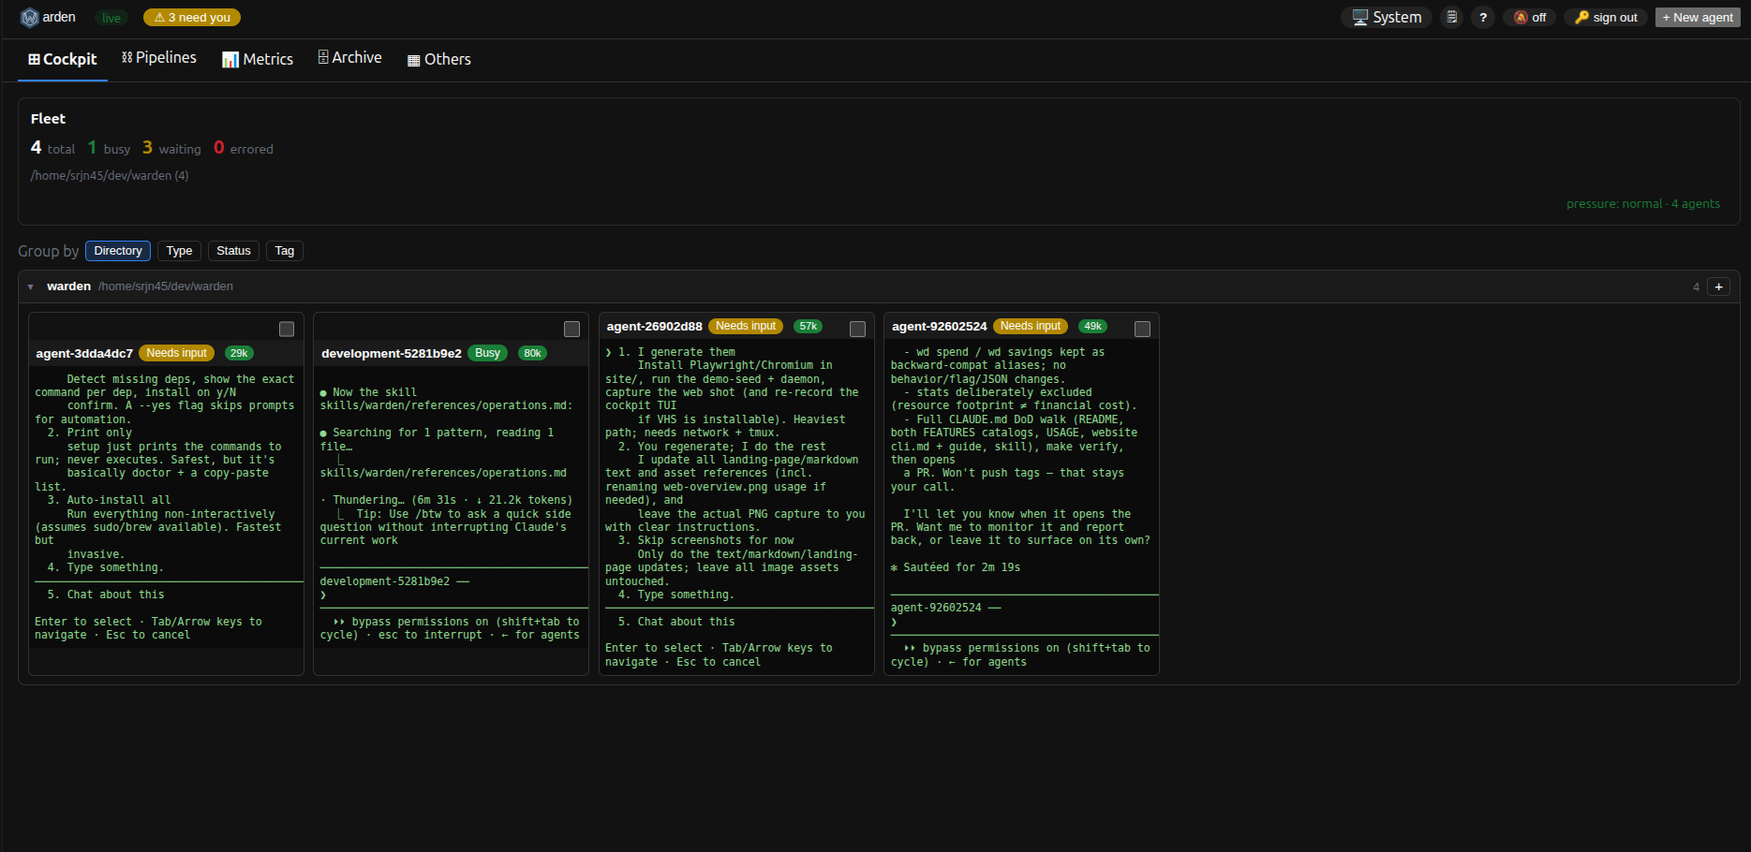Create a new agent
The width and height of the screenshot is (1751, 852).
coord(1698,18)
